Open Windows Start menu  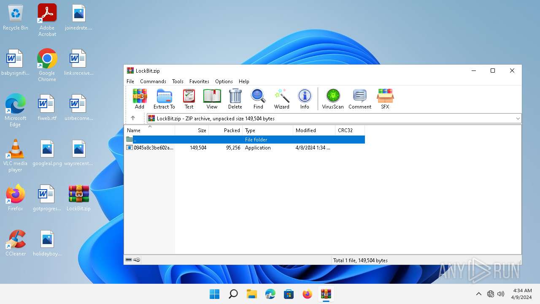(215, 294)
